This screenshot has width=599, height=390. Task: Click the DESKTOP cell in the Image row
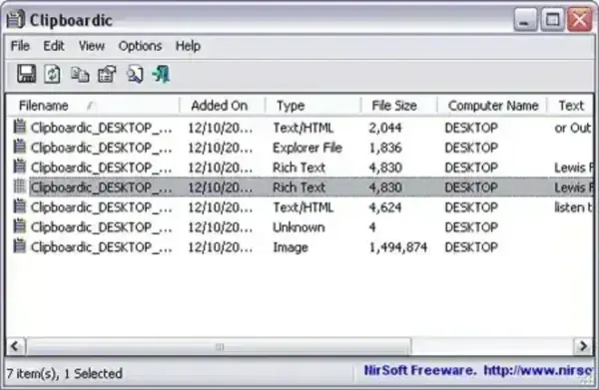[x=471, y=247]
